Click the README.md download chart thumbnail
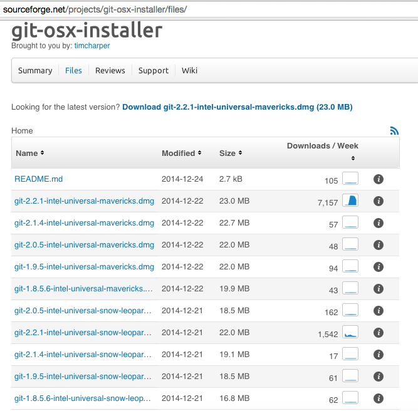The height and width of the screenshot is (411, 418). tap(350, 179)
